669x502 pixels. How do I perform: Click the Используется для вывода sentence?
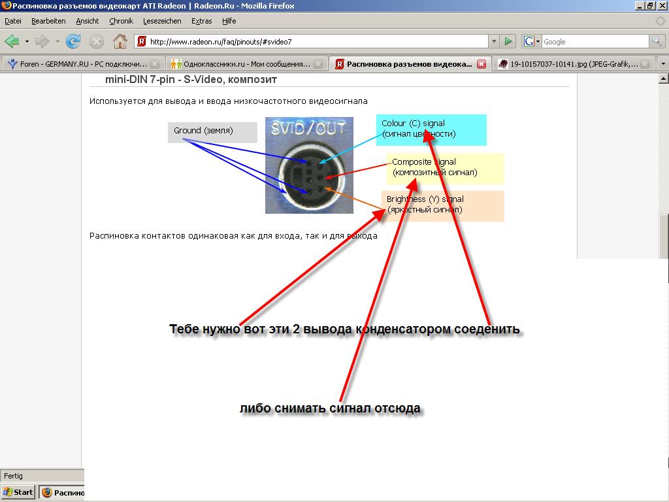point(228,101)
